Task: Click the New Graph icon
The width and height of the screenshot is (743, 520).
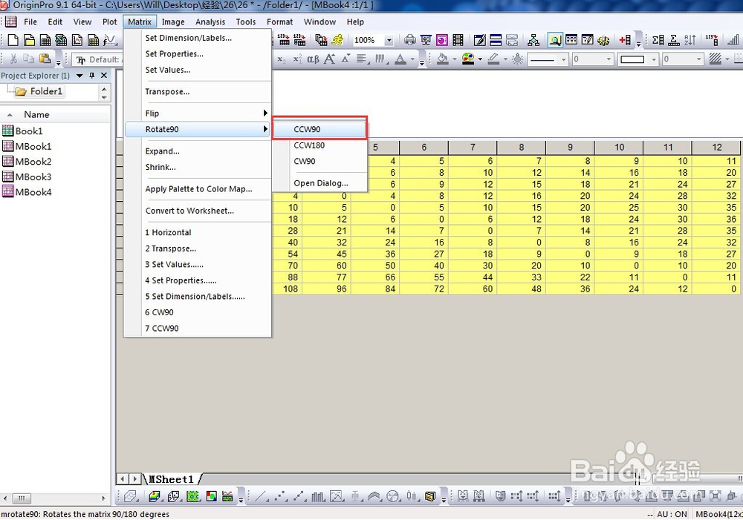Action: pyautogui.click(x=77, y=40)
